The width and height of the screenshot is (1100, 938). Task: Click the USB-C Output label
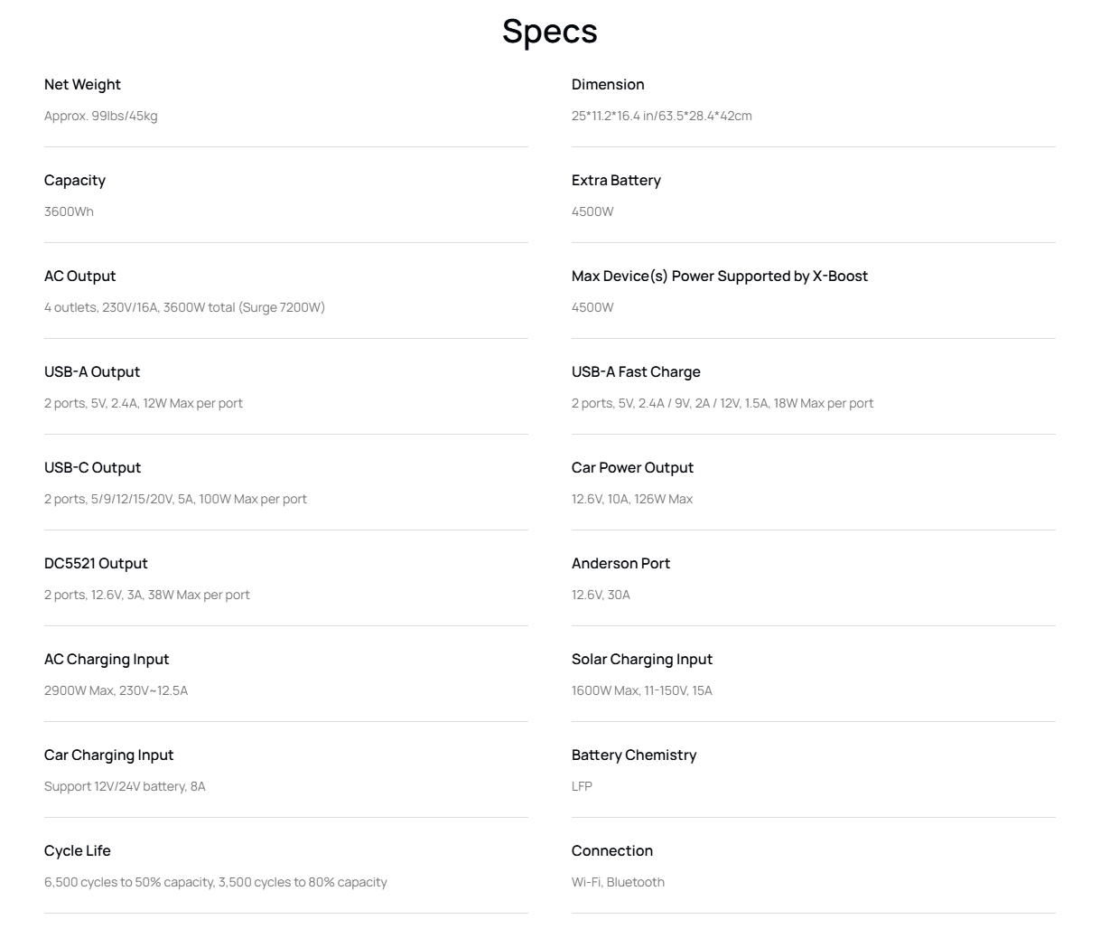pos(92,468)
